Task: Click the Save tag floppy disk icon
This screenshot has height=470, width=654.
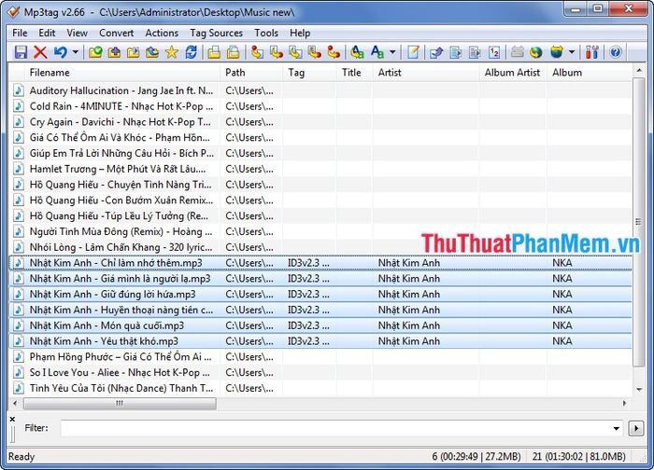Action: [x=21, y=52]
